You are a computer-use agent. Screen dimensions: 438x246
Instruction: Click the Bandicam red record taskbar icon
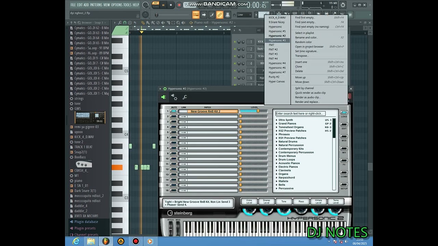(x=136, y=241)
